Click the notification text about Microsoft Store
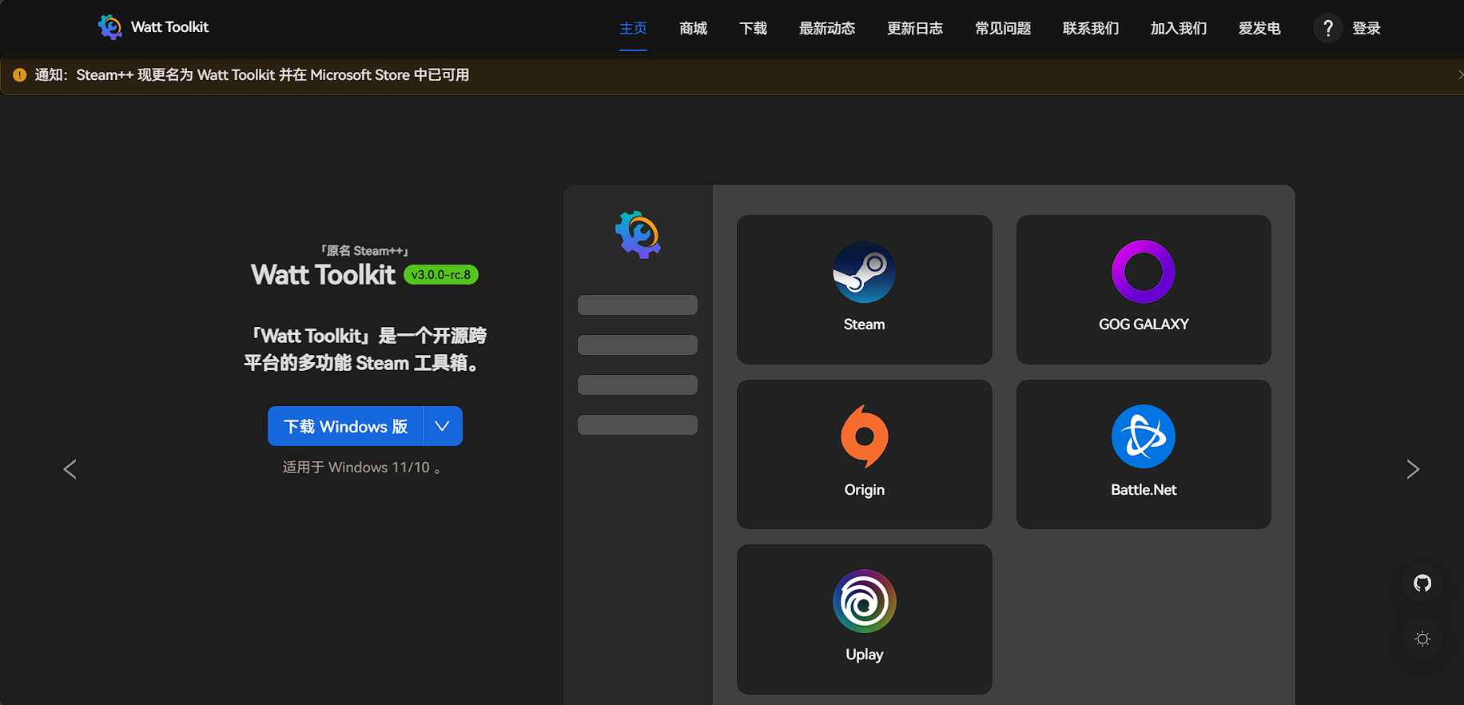This screenshot has width=1464, height=705. pos(252,75)
